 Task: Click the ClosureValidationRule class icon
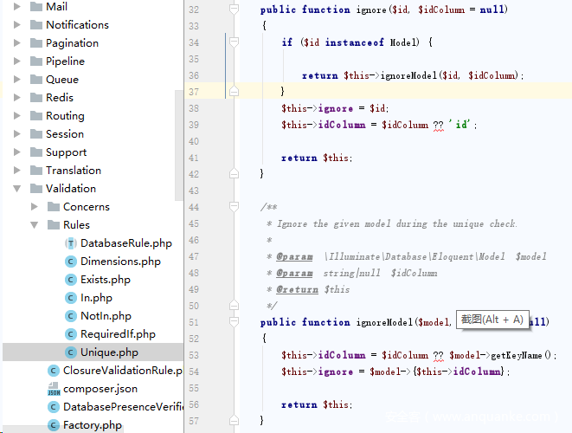click(x=54, y=371)
